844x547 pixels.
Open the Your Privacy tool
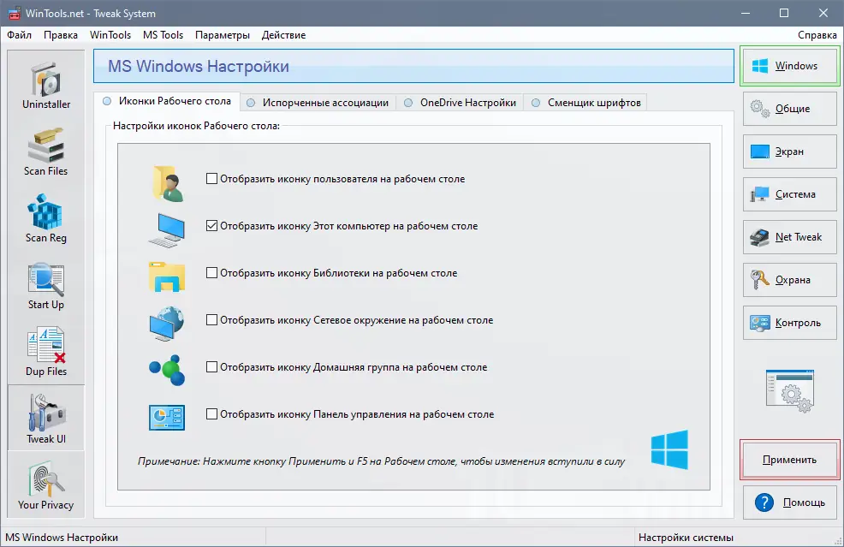[45, 485]
